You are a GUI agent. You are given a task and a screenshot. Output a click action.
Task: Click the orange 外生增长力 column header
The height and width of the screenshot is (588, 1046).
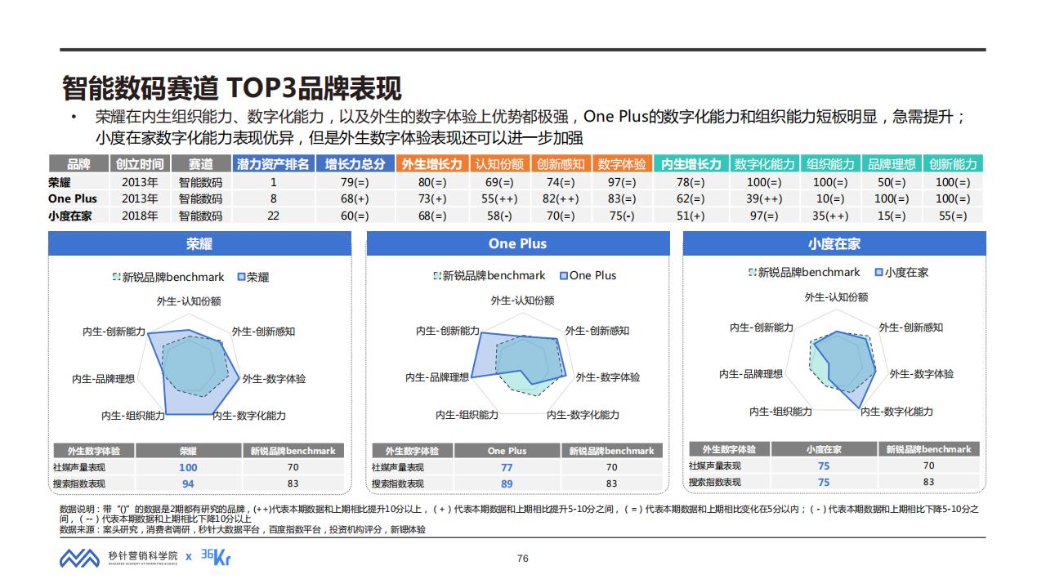(x=431, y=164)
